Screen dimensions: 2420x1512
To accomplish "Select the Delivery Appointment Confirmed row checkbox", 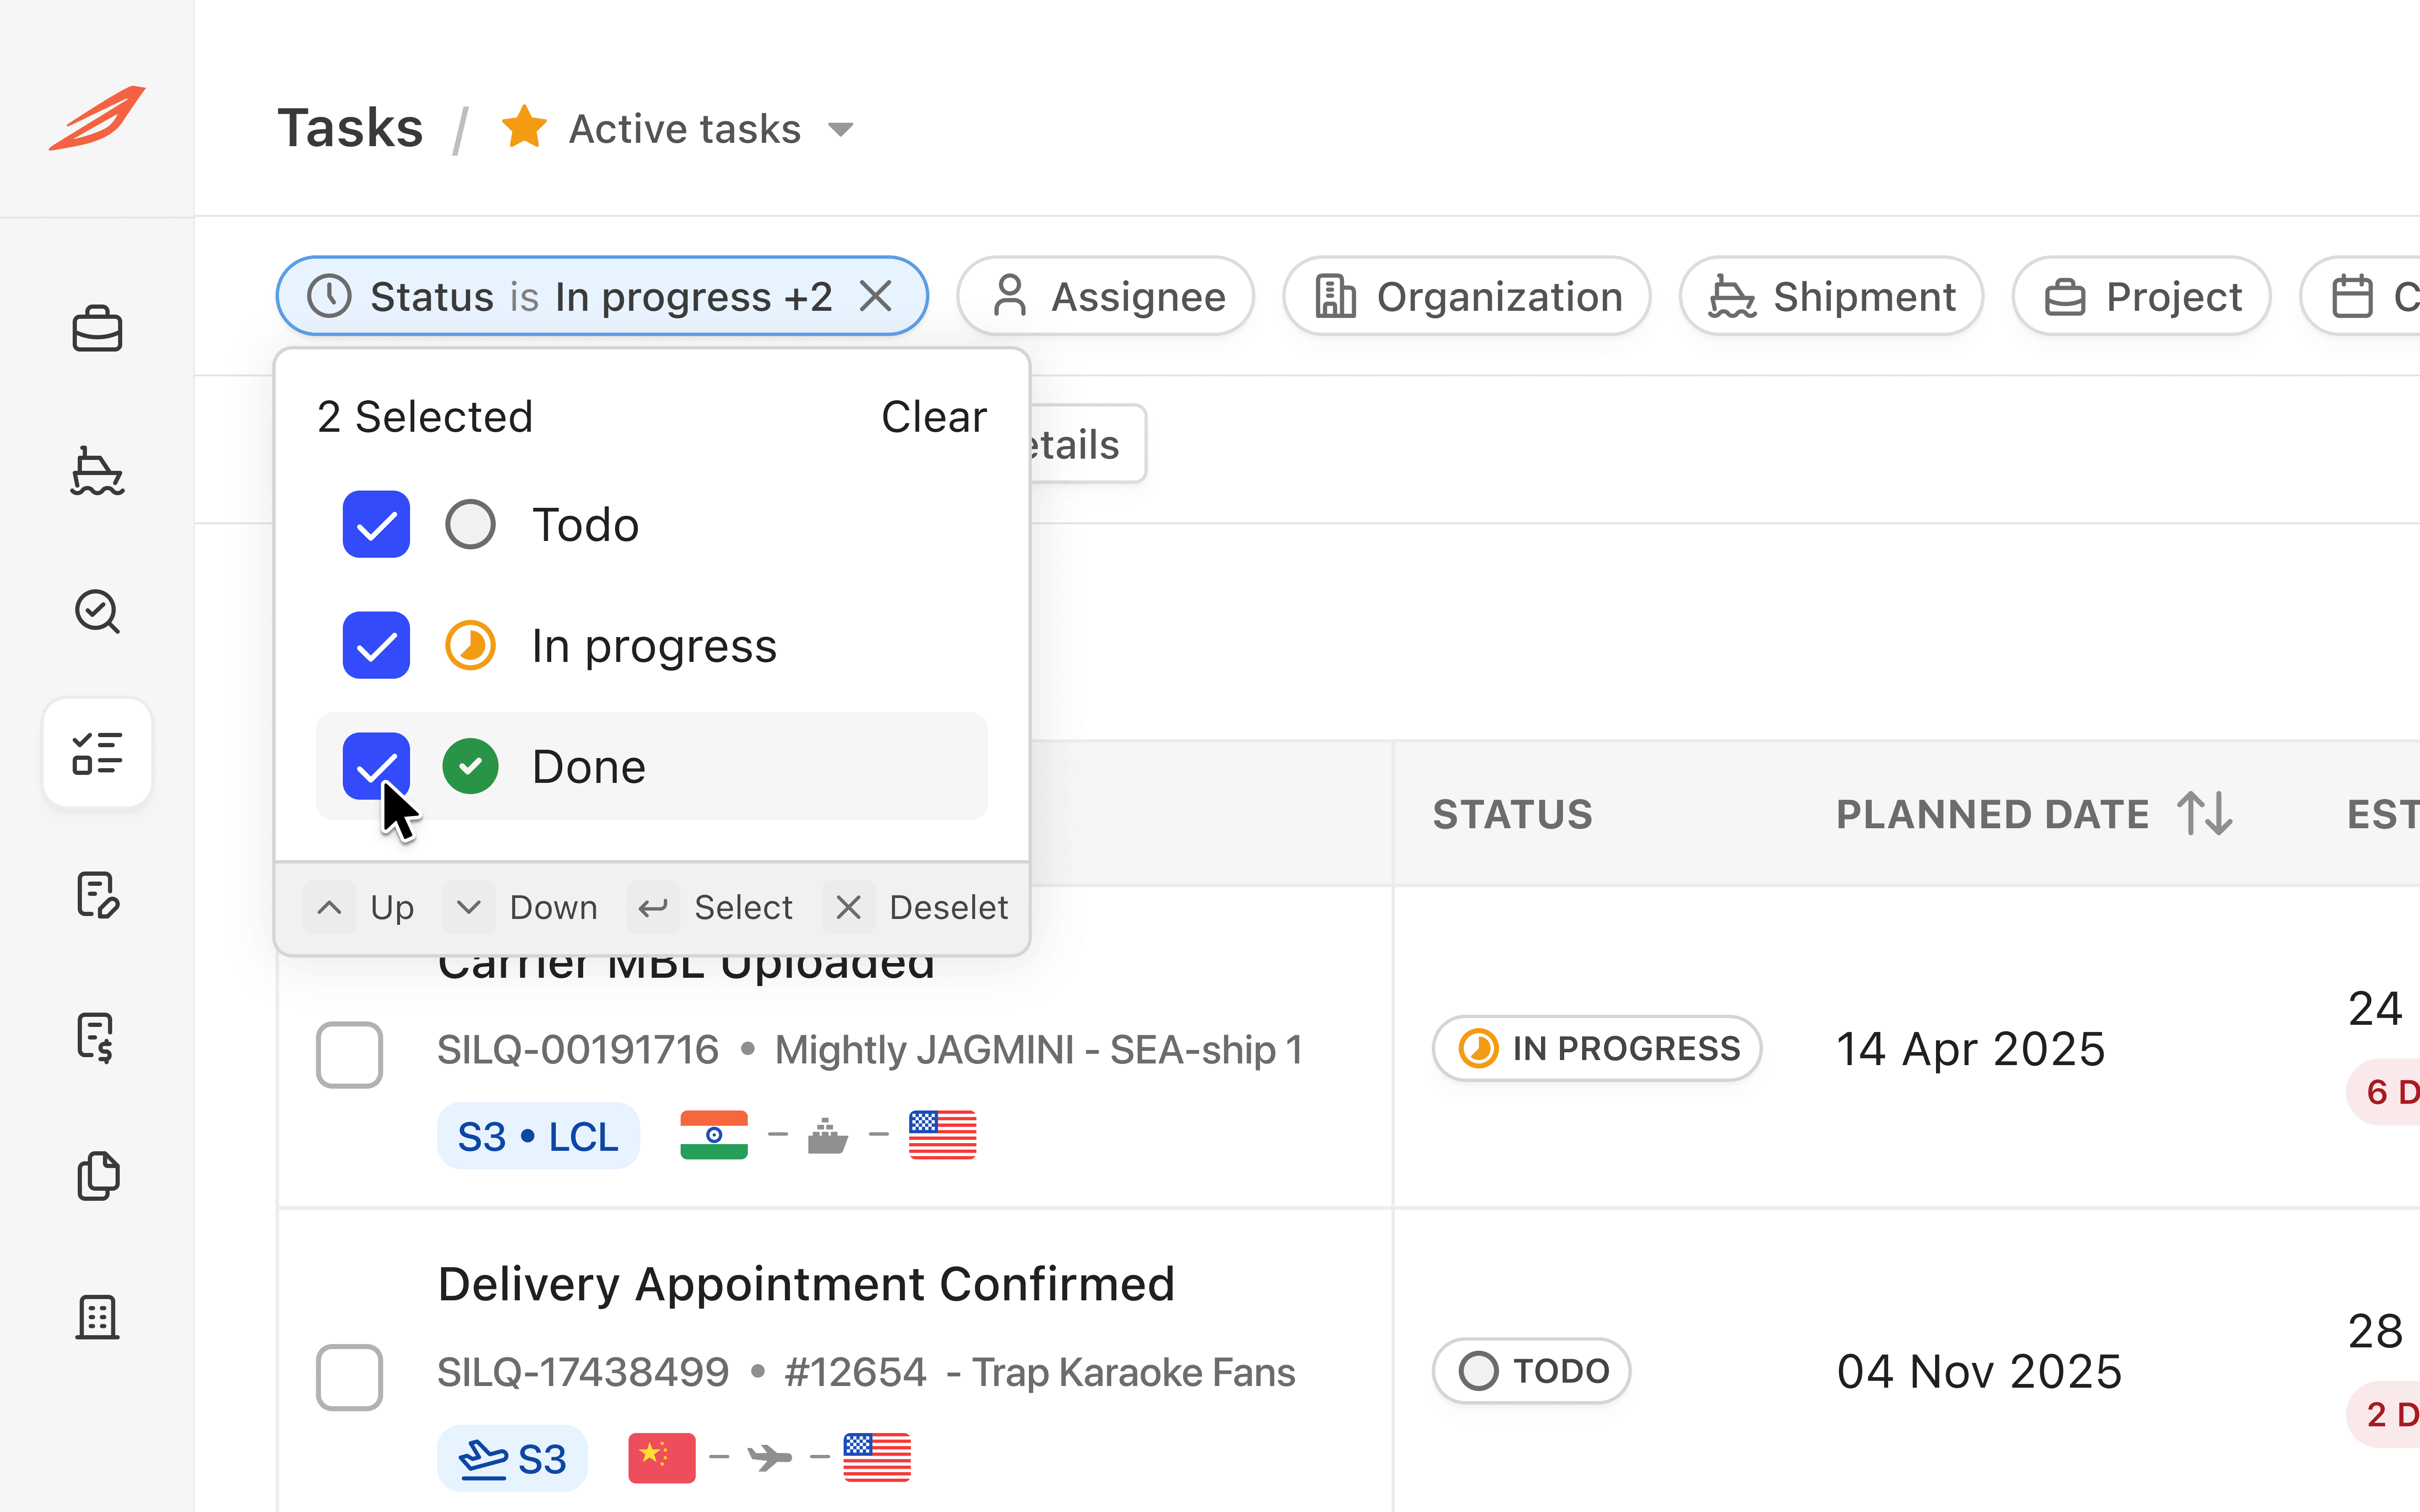I will click(x=349, y=1377).
